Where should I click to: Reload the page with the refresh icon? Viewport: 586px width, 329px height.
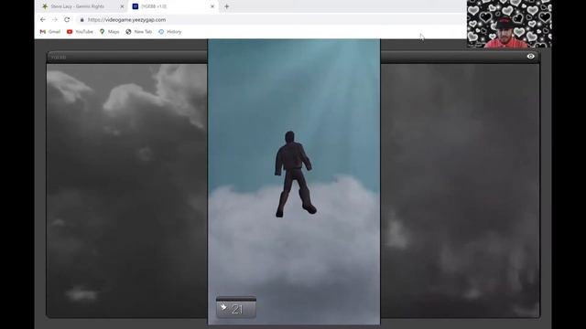[67, 20]
